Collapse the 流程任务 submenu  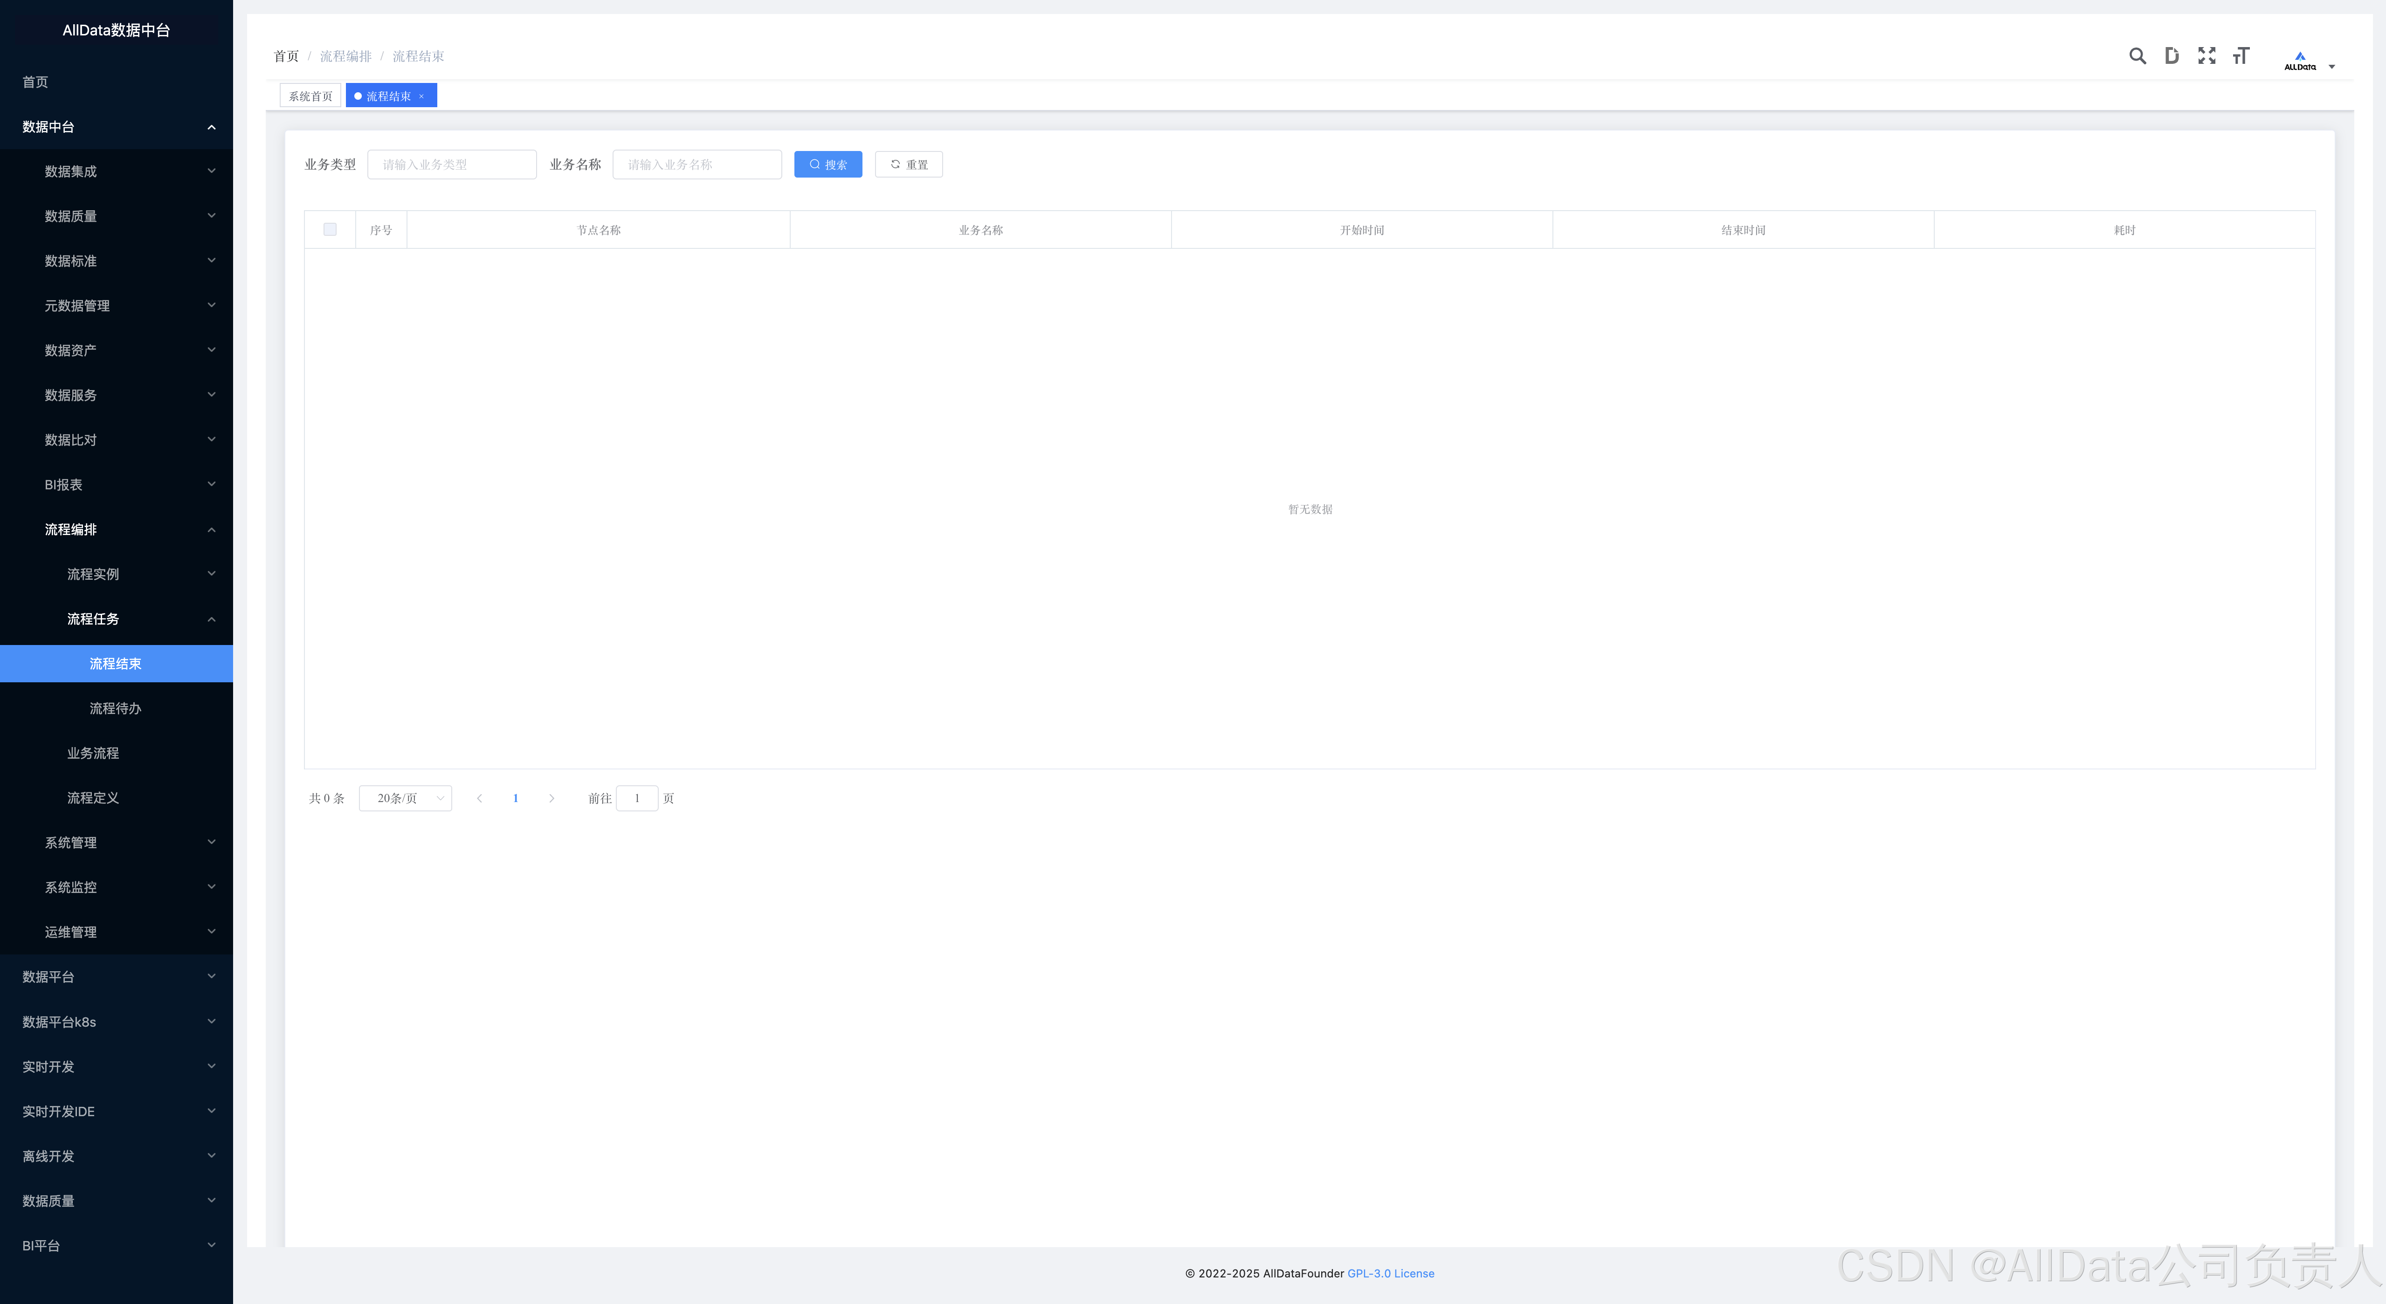pyautogui.click(x=116, y=618)
